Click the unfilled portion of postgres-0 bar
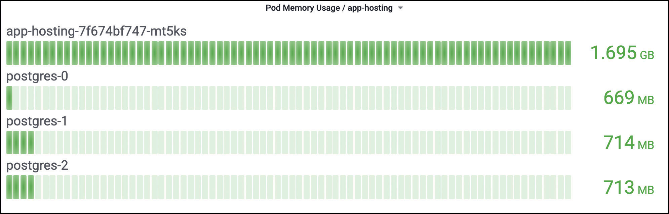 (x=292, y=98)
